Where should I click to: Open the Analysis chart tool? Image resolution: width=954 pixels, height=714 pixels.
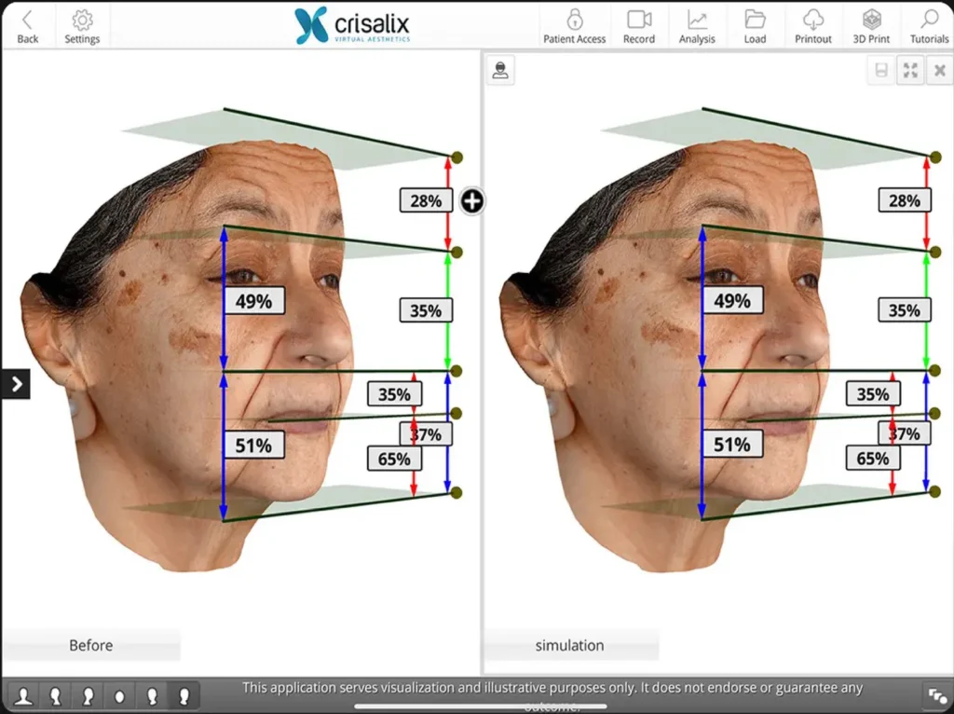697,26
